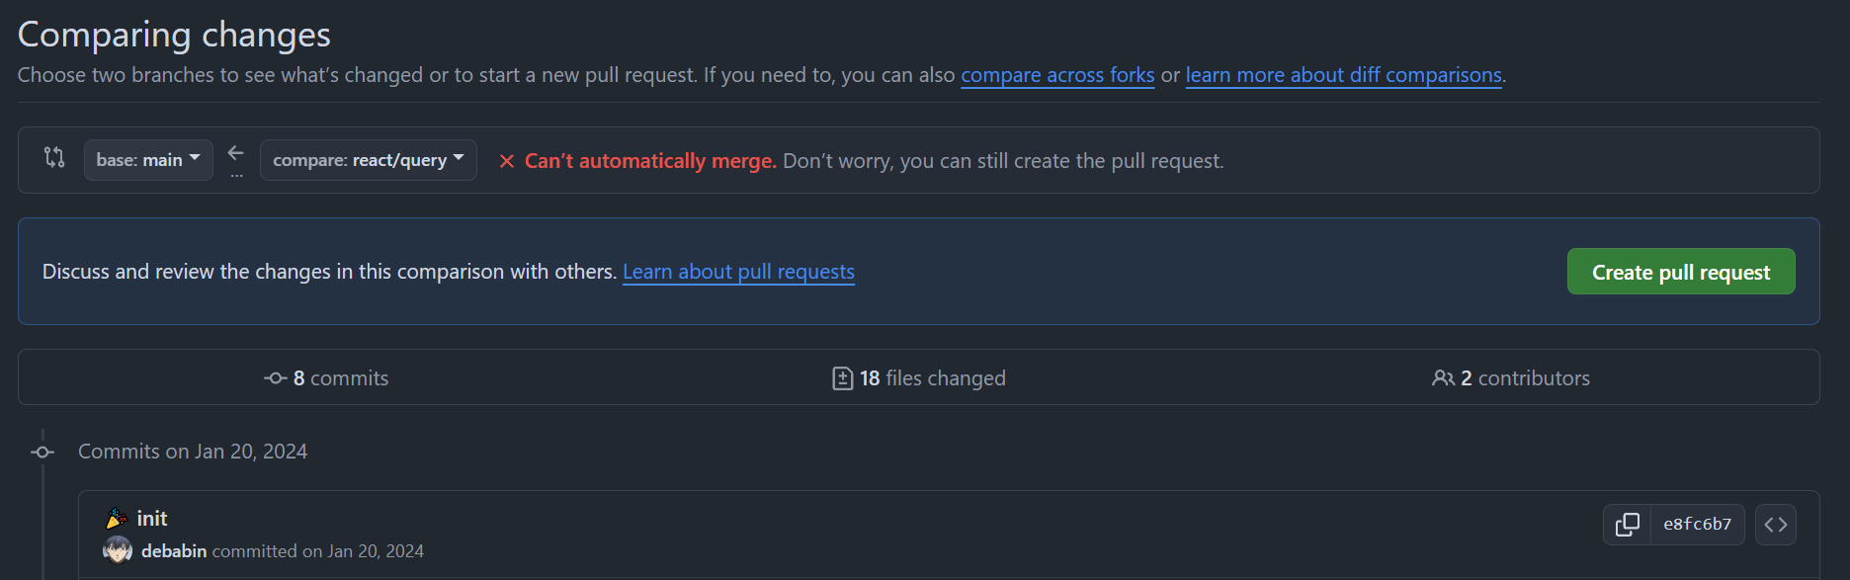
Task: Follow the compare across forks link
Action: (x=1057, y=75)
